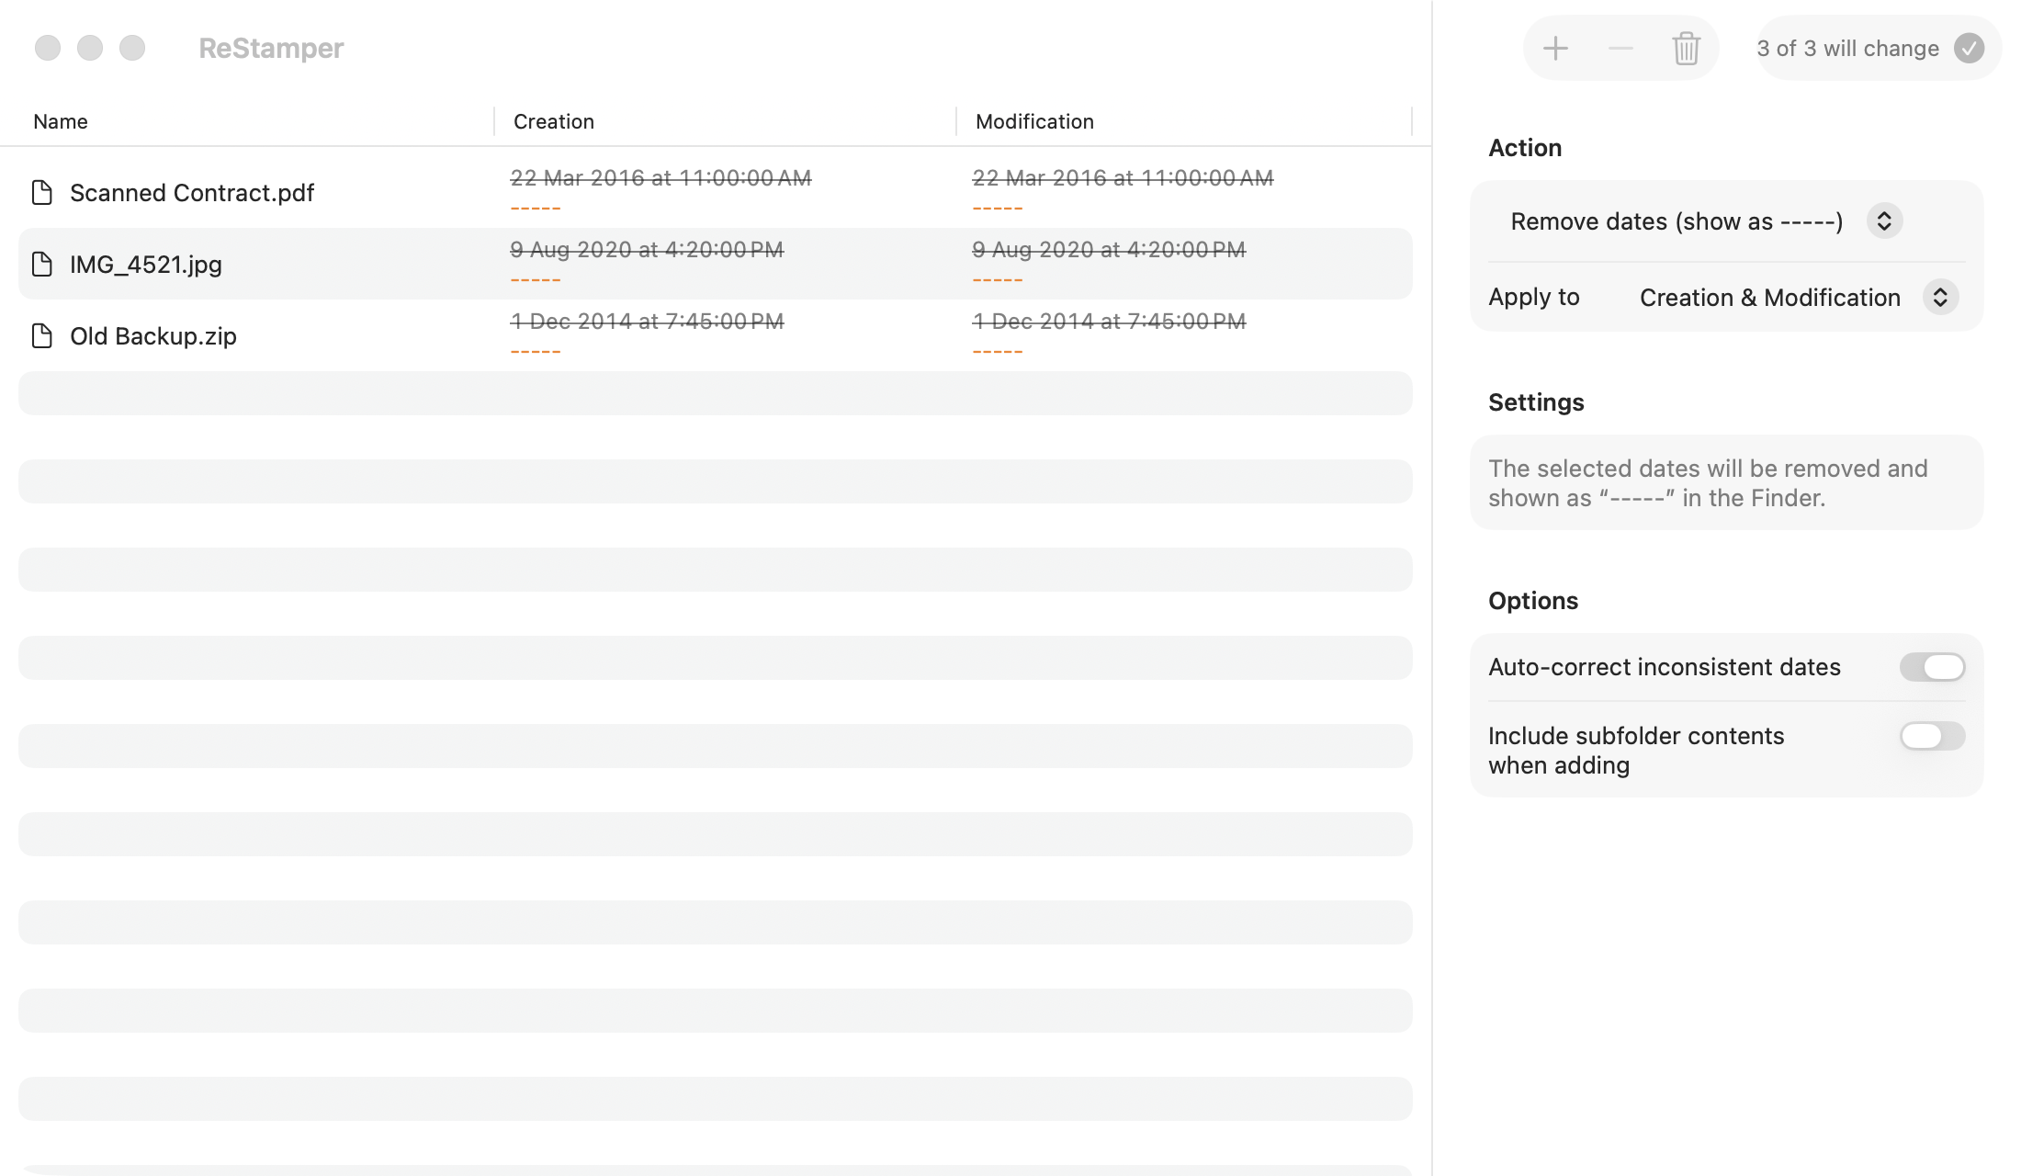
Task: Click the Modification column header
Action: click(1034, 121)
